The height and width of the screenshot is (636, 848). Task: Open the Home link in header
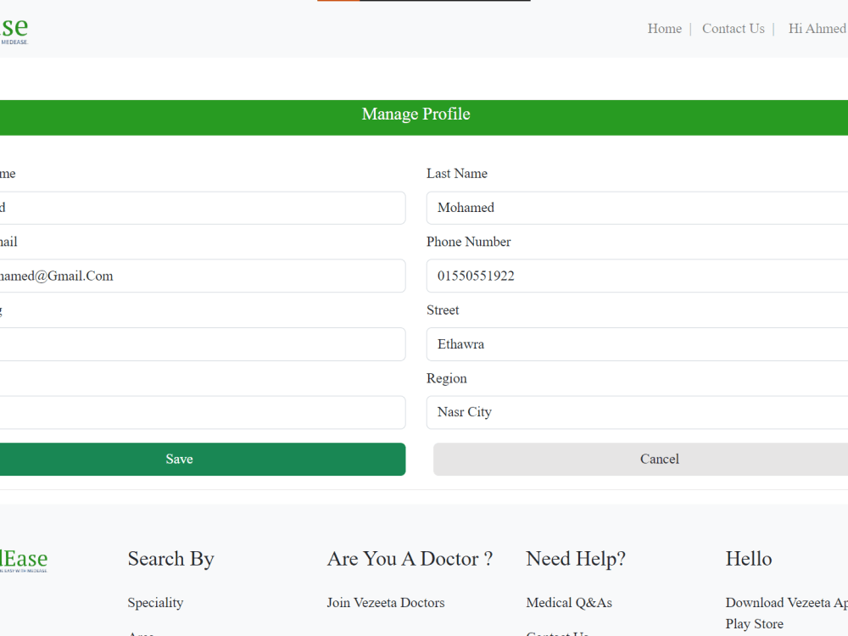pos(664,29)
